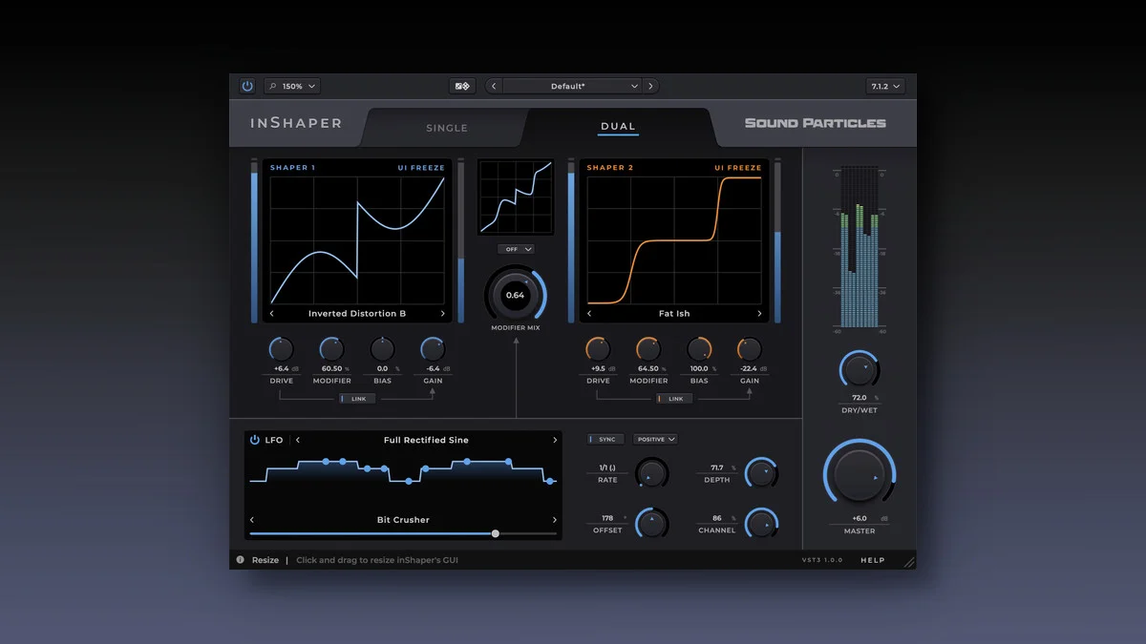Viewport: 1146px width, 644px height.
Task: Toggle the plugin bypass power icon
Action: 247,86
